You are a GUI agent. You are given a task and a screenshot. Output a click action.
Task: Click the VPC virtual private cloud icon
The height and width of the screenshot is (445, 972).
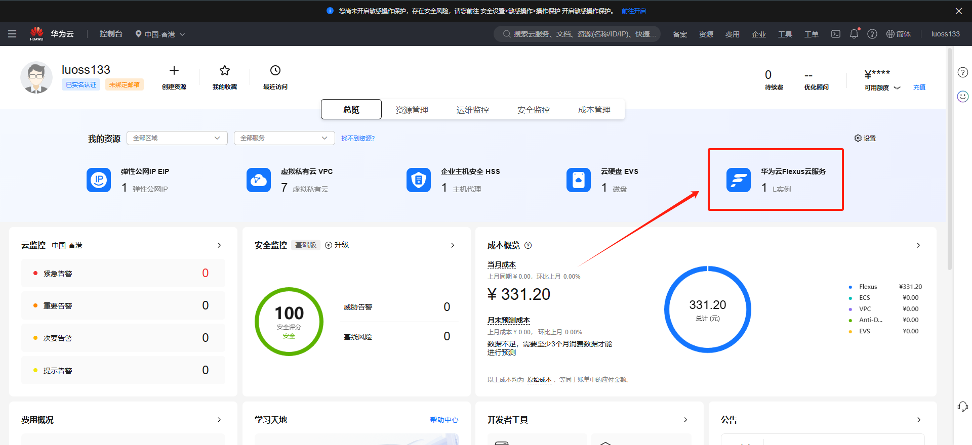tap(259, 180)
